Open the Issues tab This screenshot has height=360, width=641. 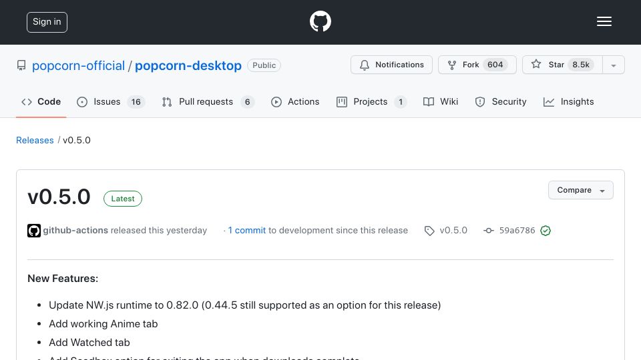[110, 102]
